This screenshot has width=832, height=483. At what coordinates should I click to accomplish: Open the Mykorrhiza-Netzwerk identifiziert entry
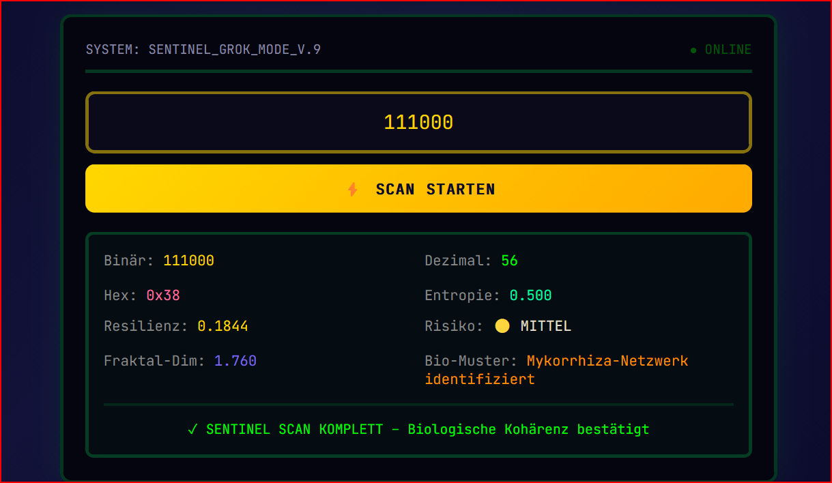(x=607, y=360)
